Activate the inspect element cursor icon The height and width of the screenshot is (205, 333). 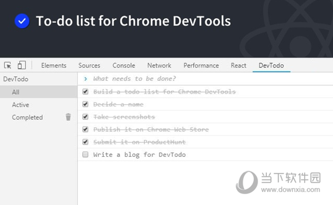(8, 65)
